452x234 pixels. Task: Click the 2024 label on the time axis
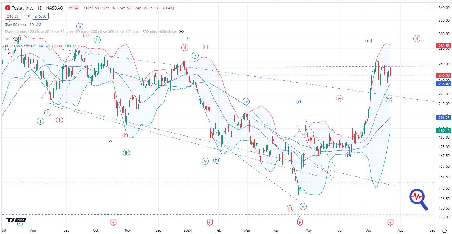pos(188,230)
